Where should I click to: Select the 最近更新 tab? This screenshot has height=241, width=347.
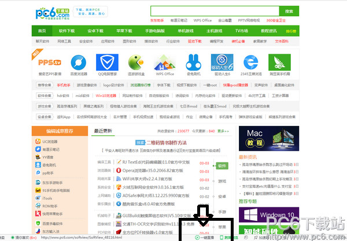pyautogui.click(x=103, y=131)
